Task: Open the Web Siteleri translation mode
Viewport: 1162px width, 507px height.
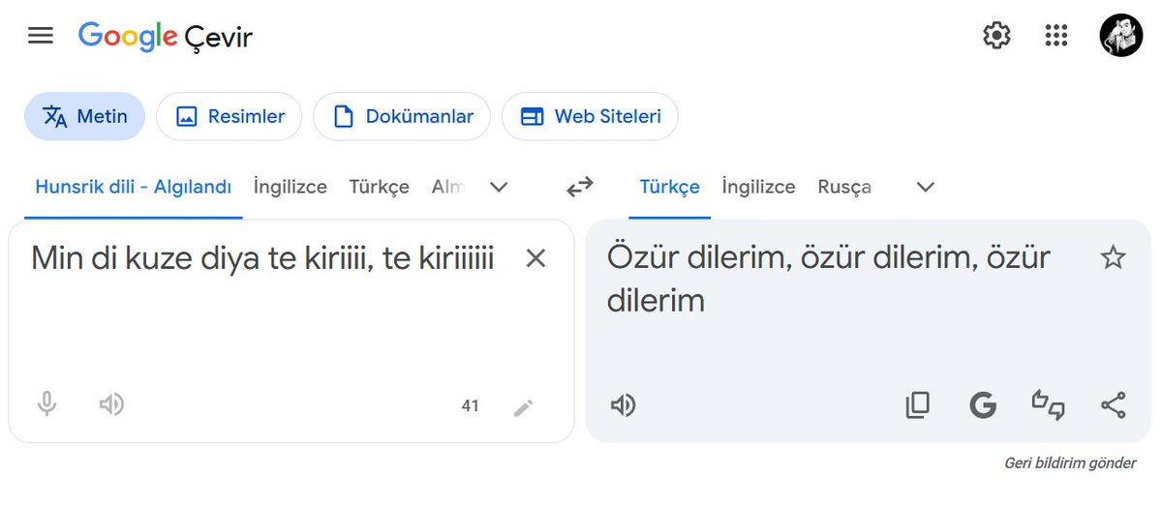Action: pyautogui.click(x=590, y=116)
